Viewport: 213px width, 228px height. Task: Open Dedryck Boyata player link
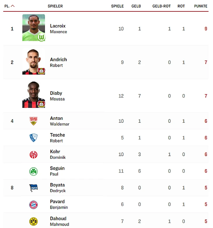click(58, 188)
